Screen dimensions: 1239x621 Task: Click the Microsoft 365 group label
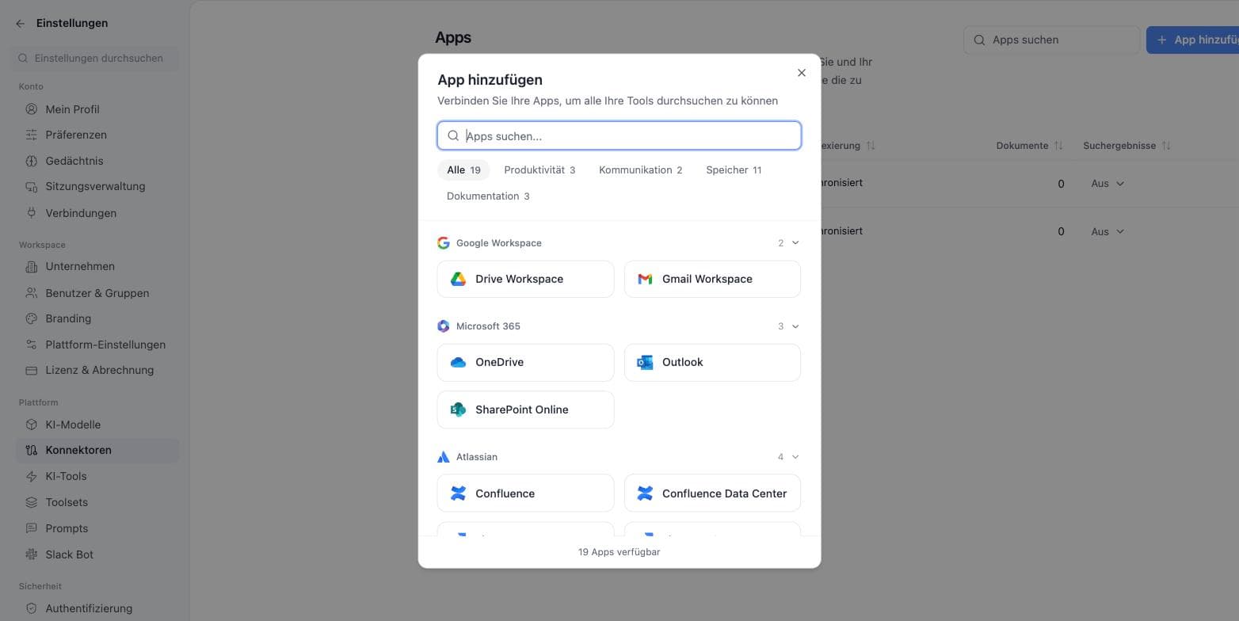pos(488,326)
